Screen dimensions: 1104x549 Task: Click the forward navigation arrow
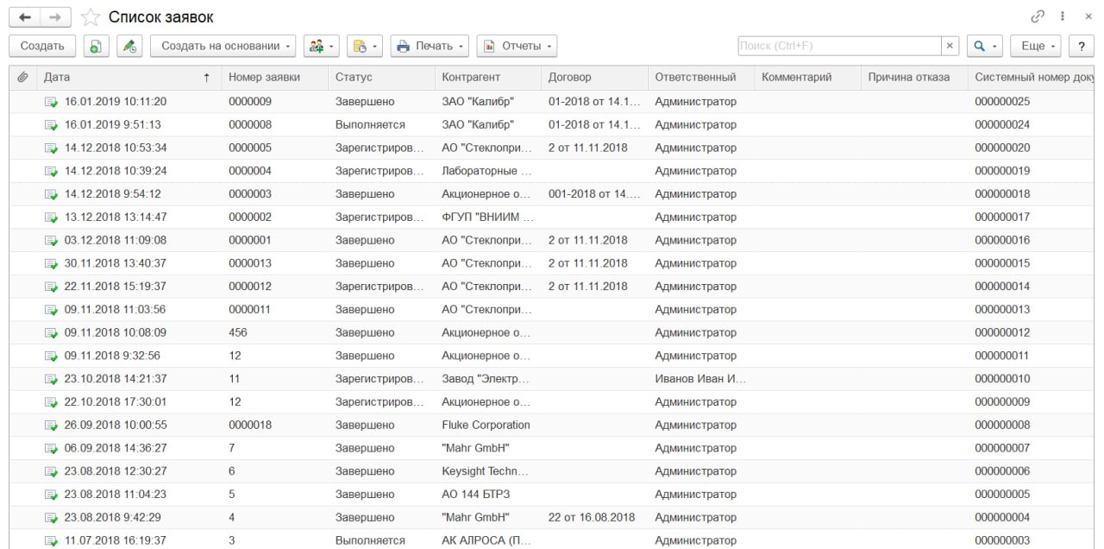pos(55,17)
